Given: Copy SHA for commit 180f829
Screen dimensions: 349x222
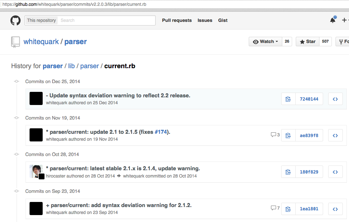Looking at the screenshot, I should click(288, 172).
